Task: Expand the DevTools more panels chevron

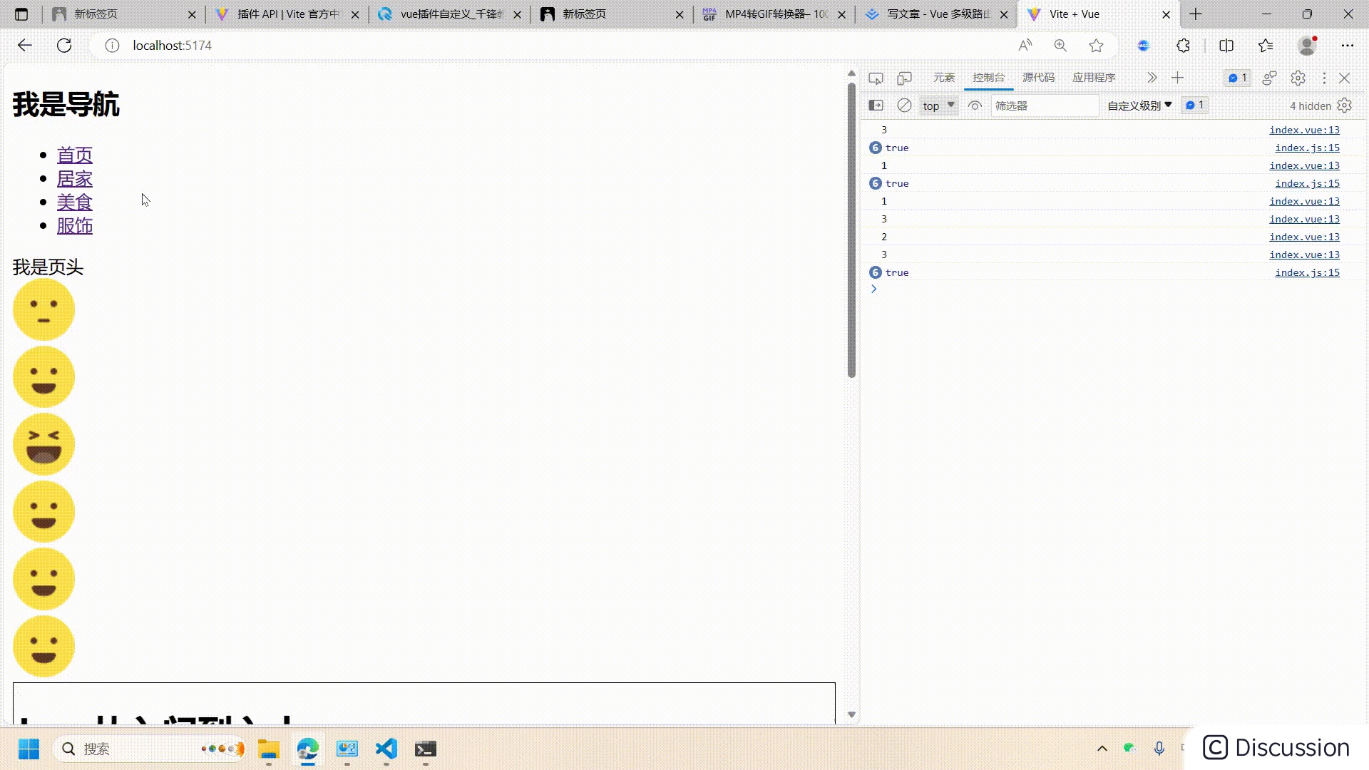Action: 1150,77
